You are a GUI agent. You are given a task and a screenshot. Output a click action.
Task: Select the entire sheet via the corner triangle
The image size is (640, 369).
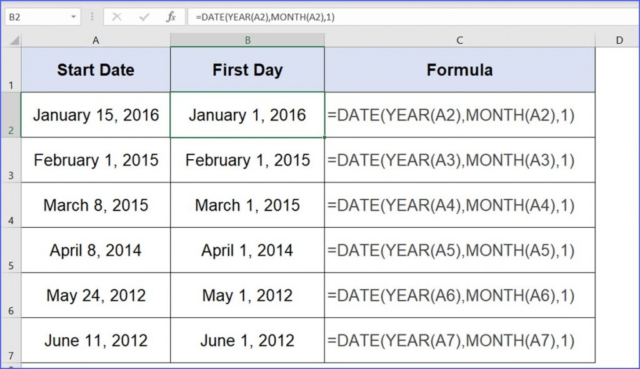coord(12,39)
